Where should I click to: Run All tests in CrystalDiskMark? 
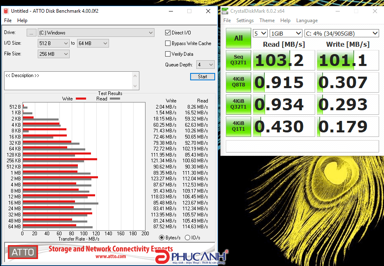(x=238, y=38)
